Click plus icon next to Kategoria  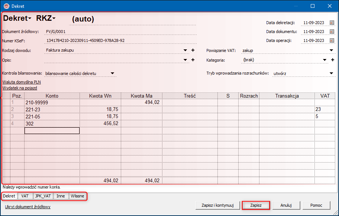click(333, 60)
